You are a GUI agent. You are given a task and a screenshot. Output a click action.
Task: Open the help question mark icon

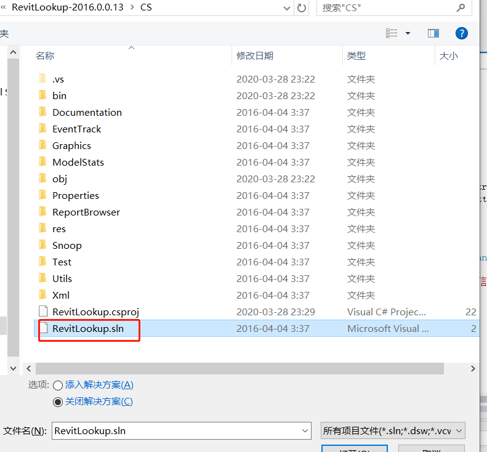coord(462,33)
